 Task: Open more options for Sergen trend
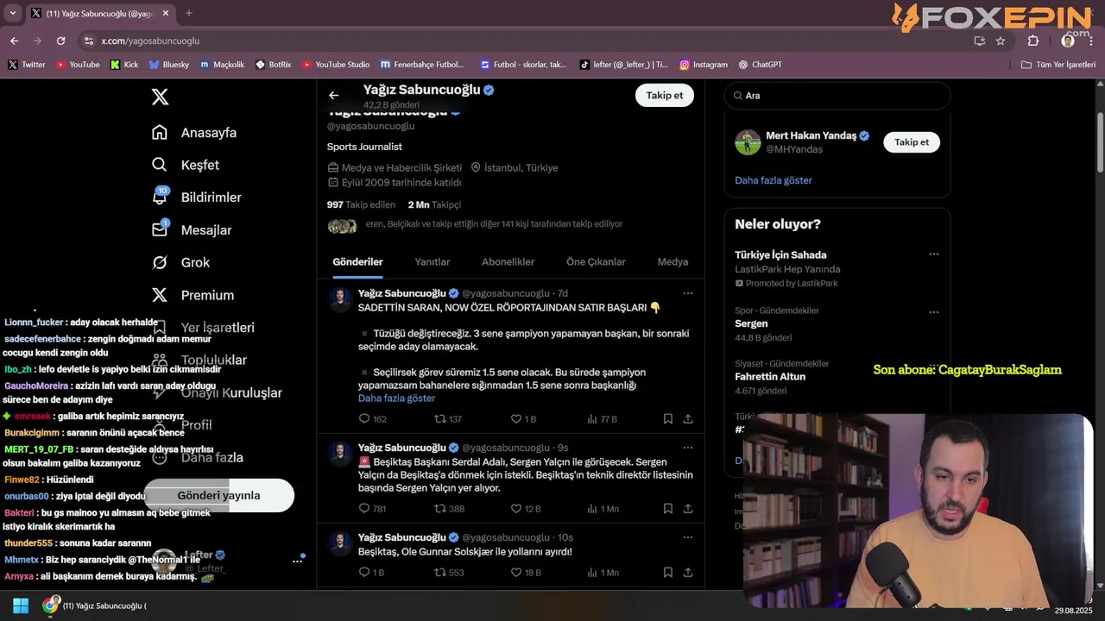[x=933, y=312]
